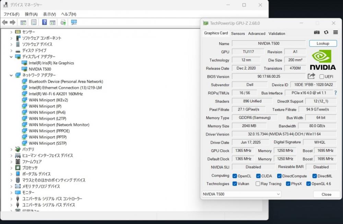The width and height of the screenshot is (343, 224).
Task: Select WAN Miniport (PPPOE)
Action: coord(49,131)
